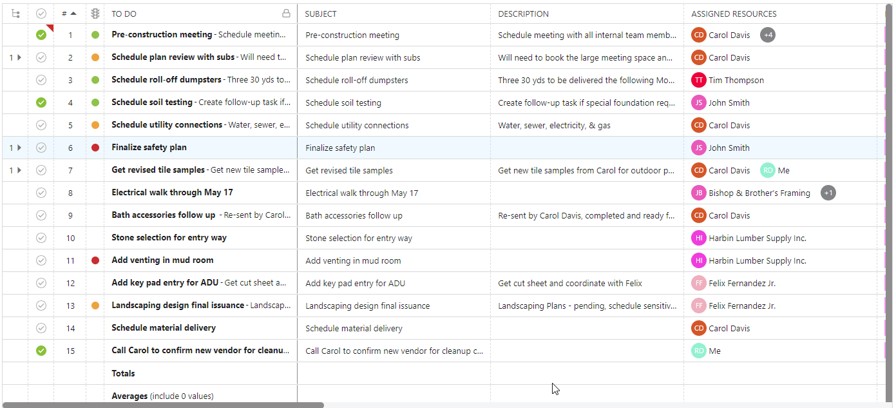Uncheck the completed Schedule soil testing task
This screenshot has height=408, width=896.
[41, 102]
